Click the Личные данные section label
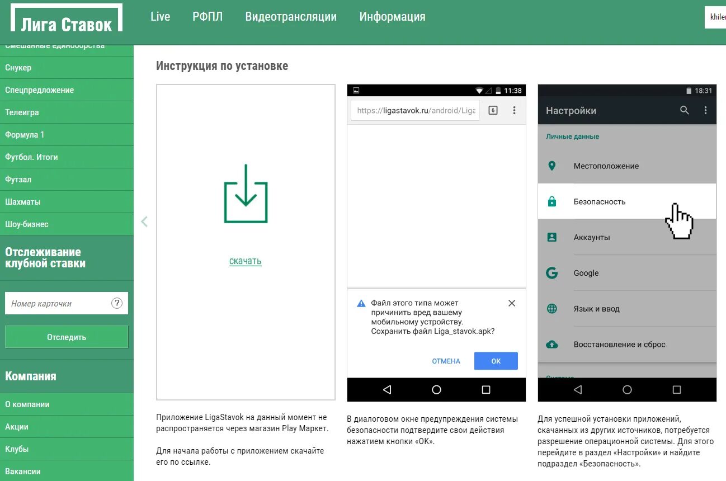 [572, 136]
